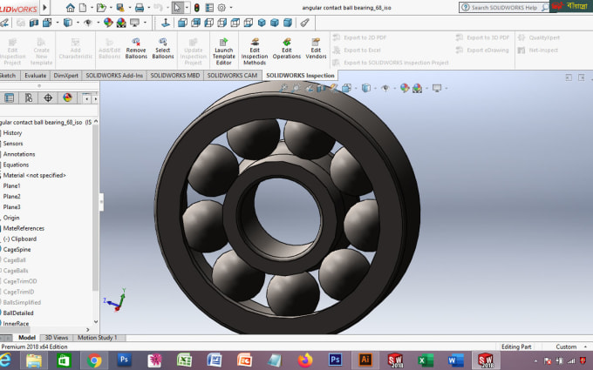Click Previous View in the heads-up toolbar
593x370 pixels.
[x=309, y=88]
